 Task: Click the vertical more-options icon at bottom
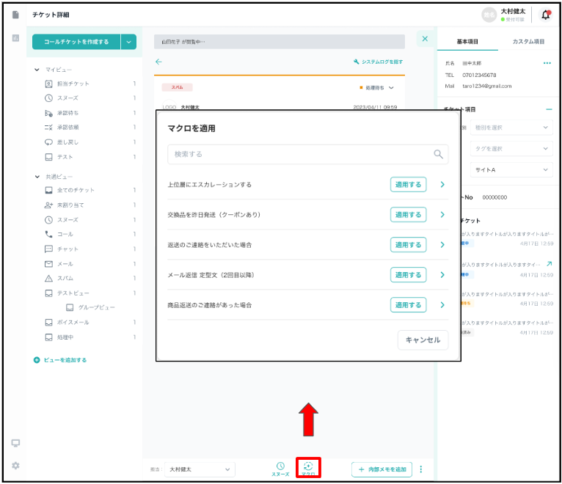pos(421,469)
